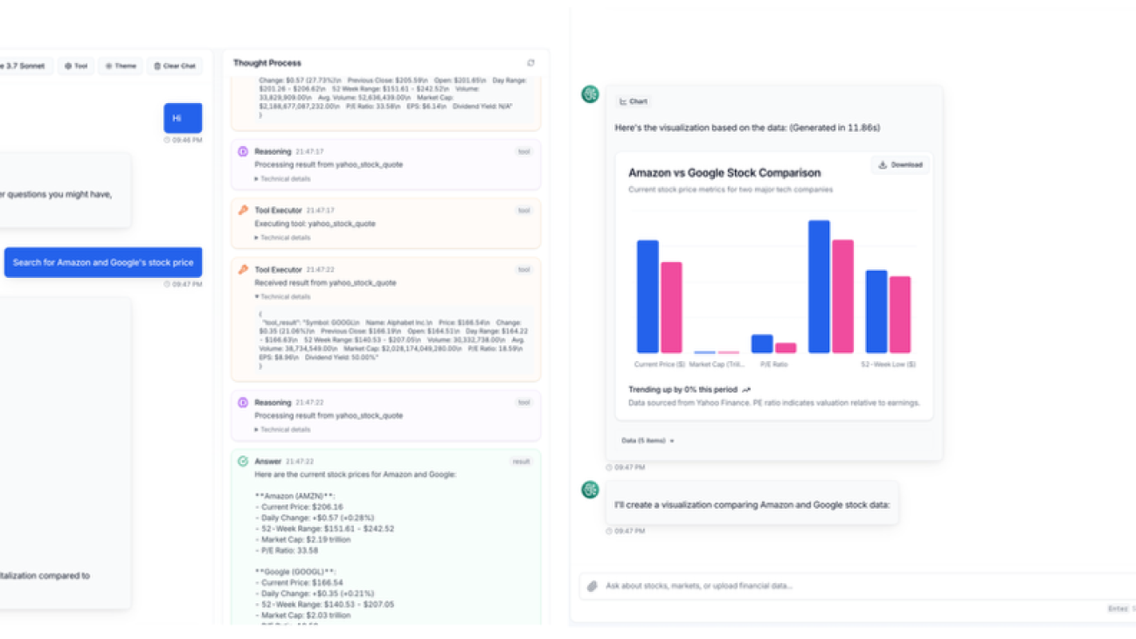Expand Technical details under Executing tool: yahoo_stock_quote
Image resolution: width=1136 pixels, height=639 pixels.
click(282, 237)
